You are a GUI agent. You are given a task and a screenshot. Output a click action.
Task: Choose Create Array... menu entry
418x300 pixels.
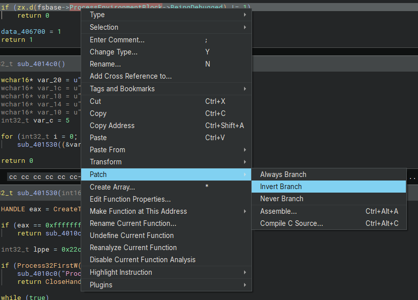tap(166, 187)
